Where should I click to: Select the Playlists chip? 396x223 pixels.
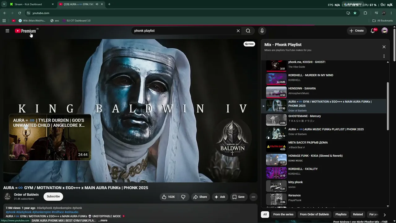tap(341, 214)
